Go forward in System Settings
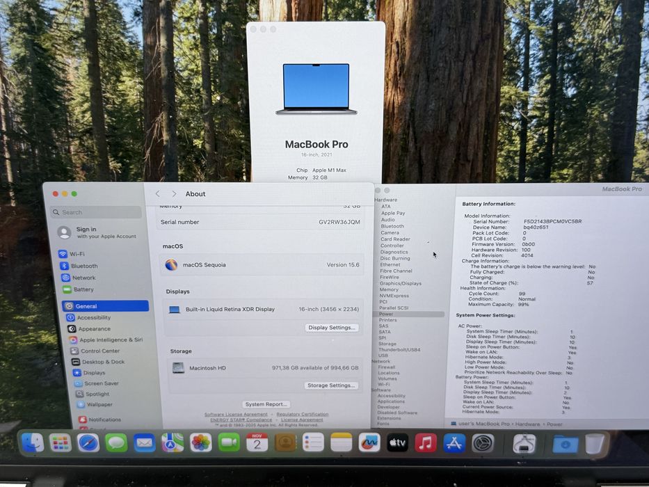The image size is (649, 487). (x=174, y=194)
